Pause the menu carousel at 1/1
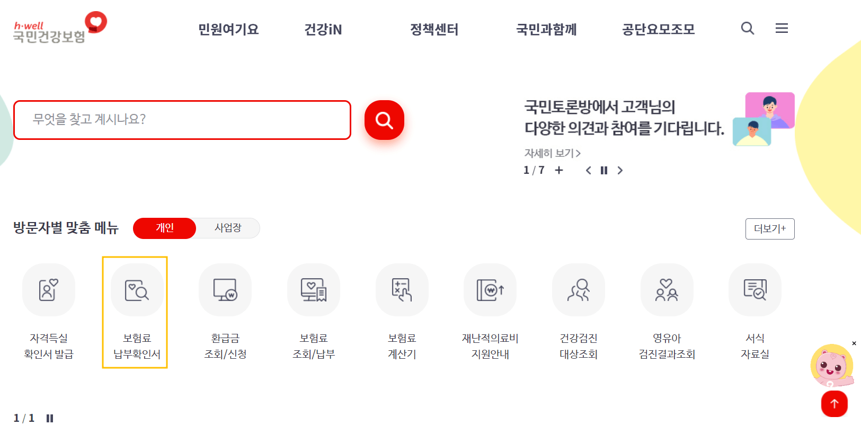This screenshot has width=861, height=425. point(50,419)
